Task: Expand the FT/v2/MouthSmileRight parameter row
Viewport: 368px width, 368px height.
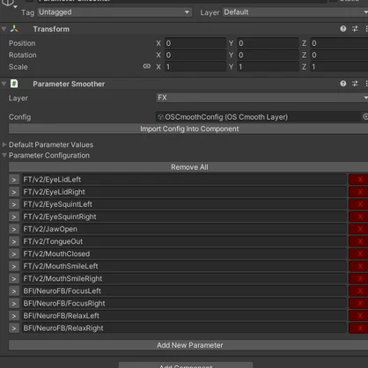Action: click(x=14, y=278)
